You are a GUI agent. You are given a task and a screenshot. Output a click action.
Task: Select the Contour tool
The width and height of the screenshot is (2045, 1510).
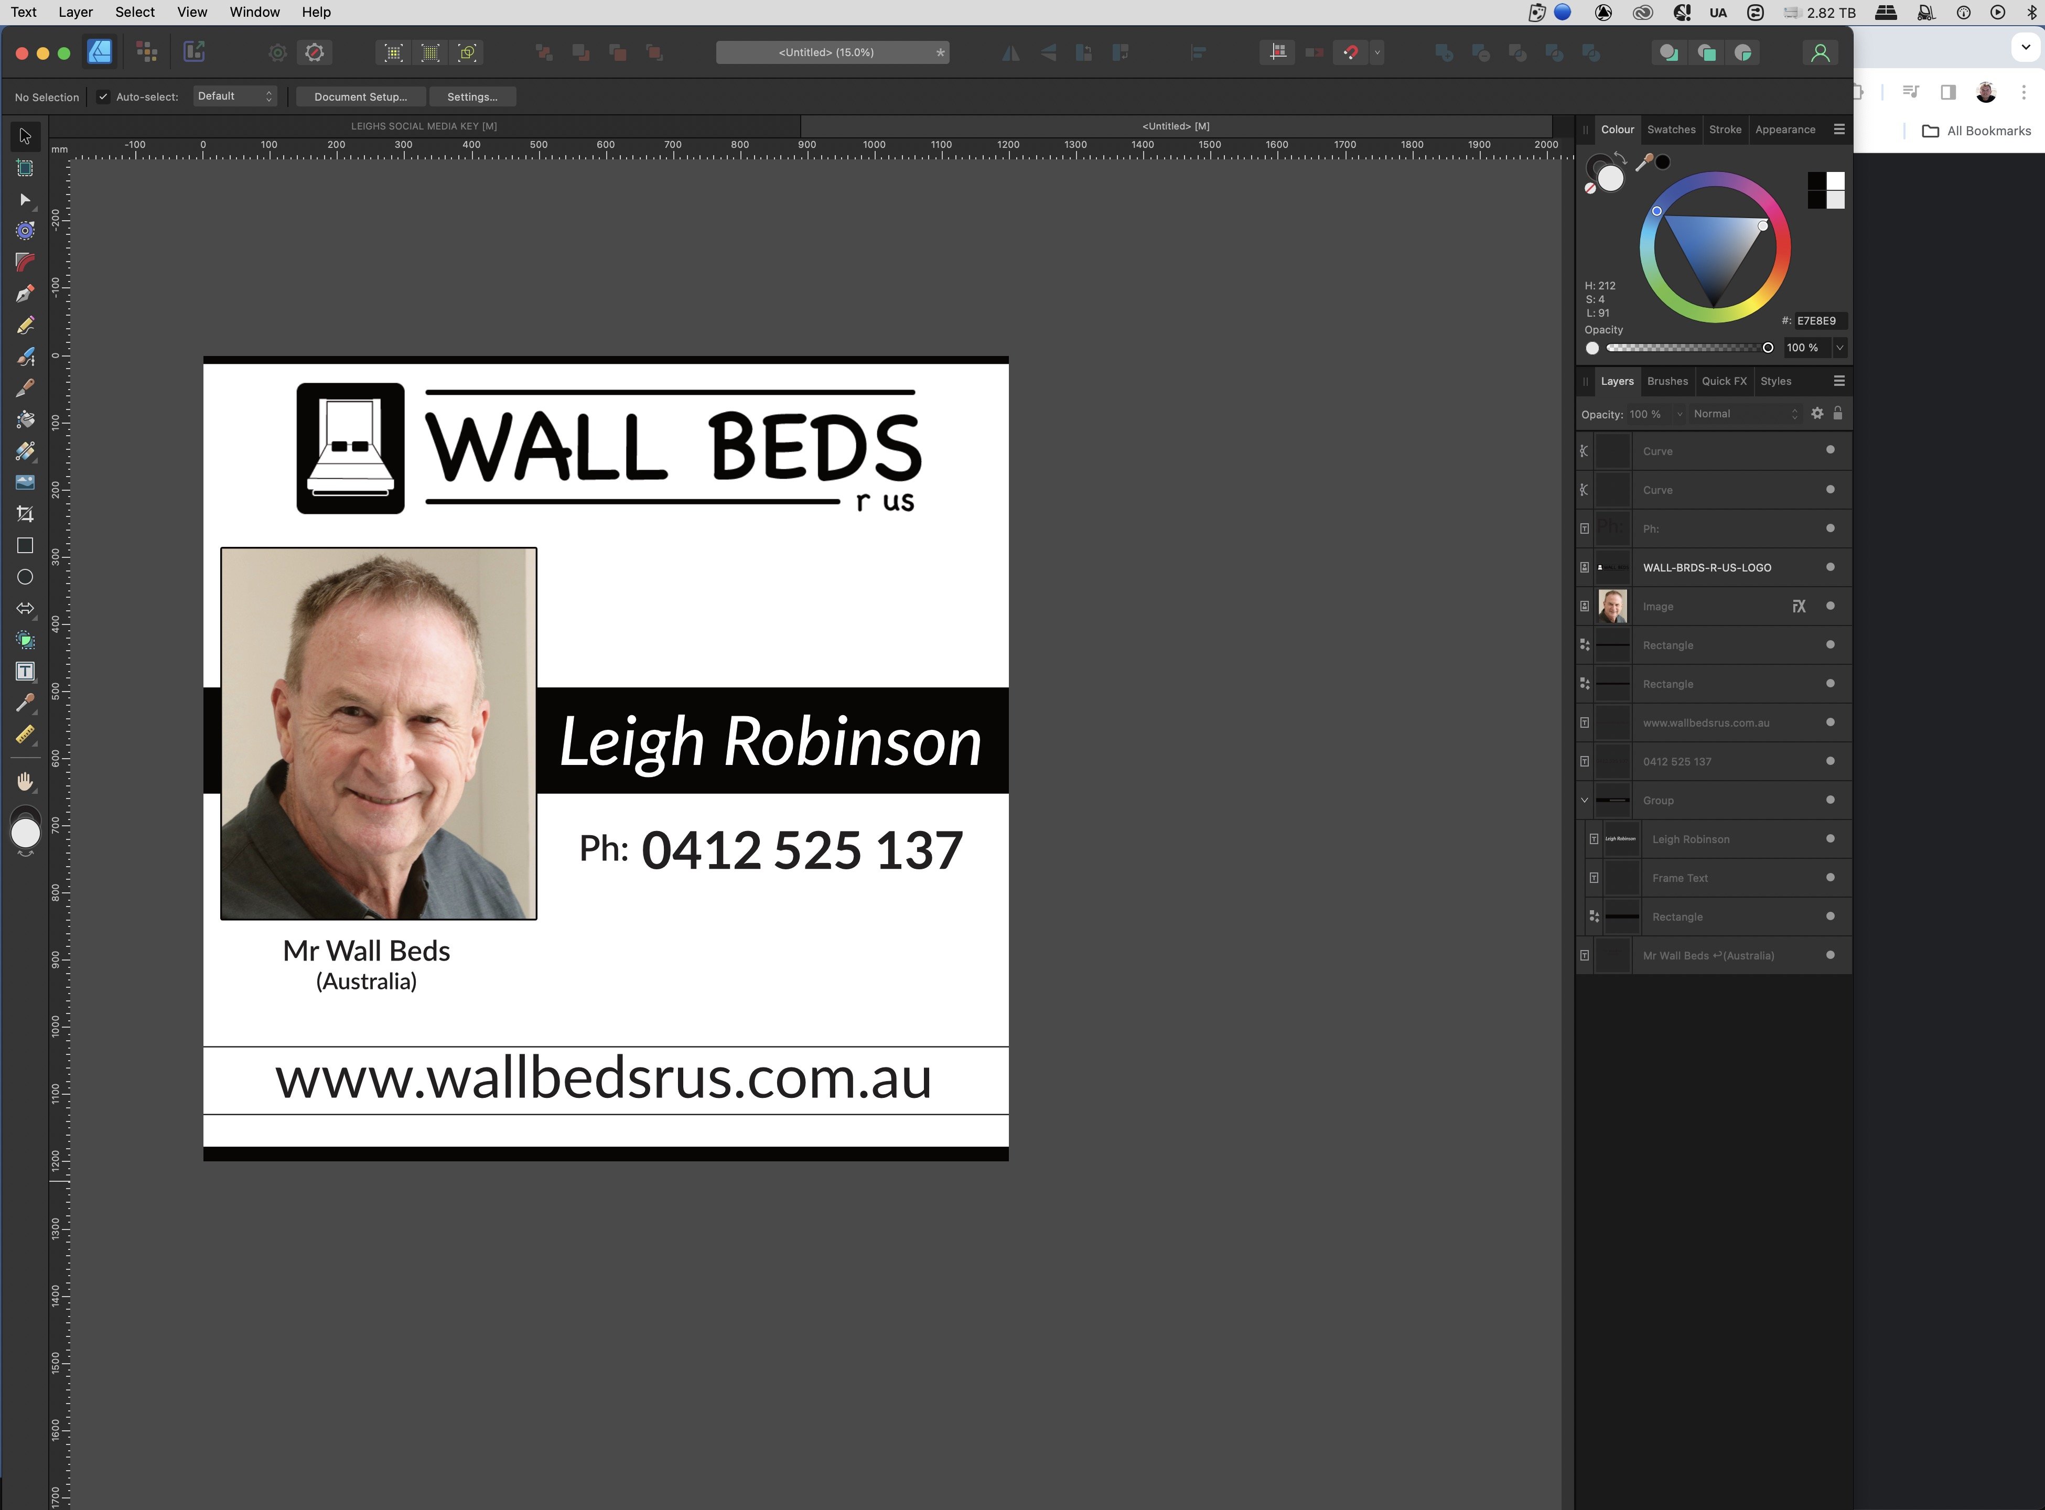[x=25, y=230]
